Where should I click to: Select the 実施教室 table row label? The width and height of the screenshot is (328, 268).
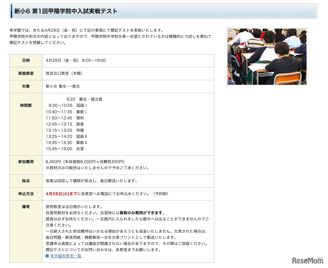tap(26, 73)
